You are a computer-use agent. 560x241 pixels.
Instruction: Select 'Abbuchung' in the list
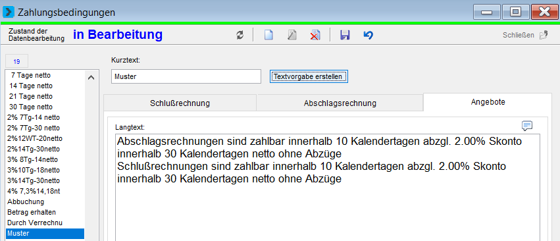(45, 201)
